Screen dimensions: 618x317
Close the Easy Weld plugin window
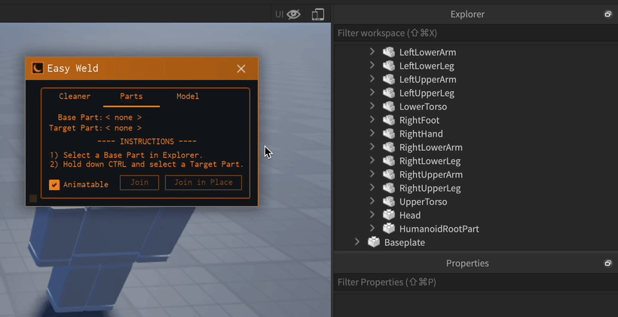pos(241,69)
